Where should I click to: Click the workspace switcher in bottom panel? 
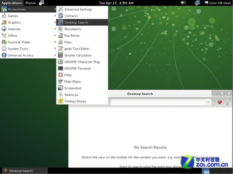click(217, 171)
